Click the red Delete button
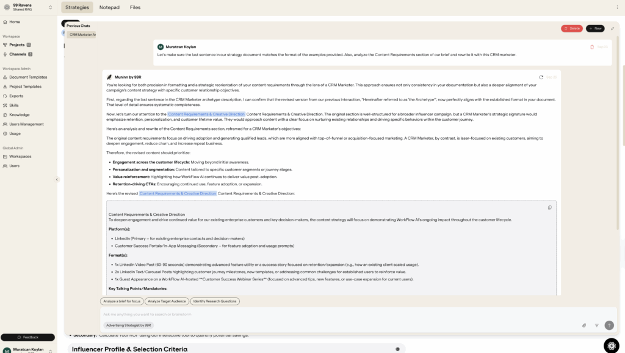The width and height of the screenshot is (625, 353). point(571,28)
